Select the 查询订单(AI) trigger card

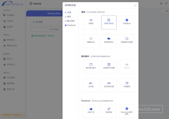tap(109, 22)
